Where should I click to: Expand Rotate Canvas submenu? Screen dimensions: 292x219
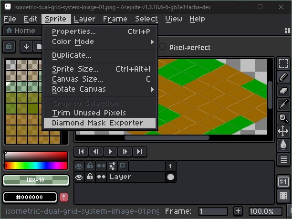coord(100,89)
